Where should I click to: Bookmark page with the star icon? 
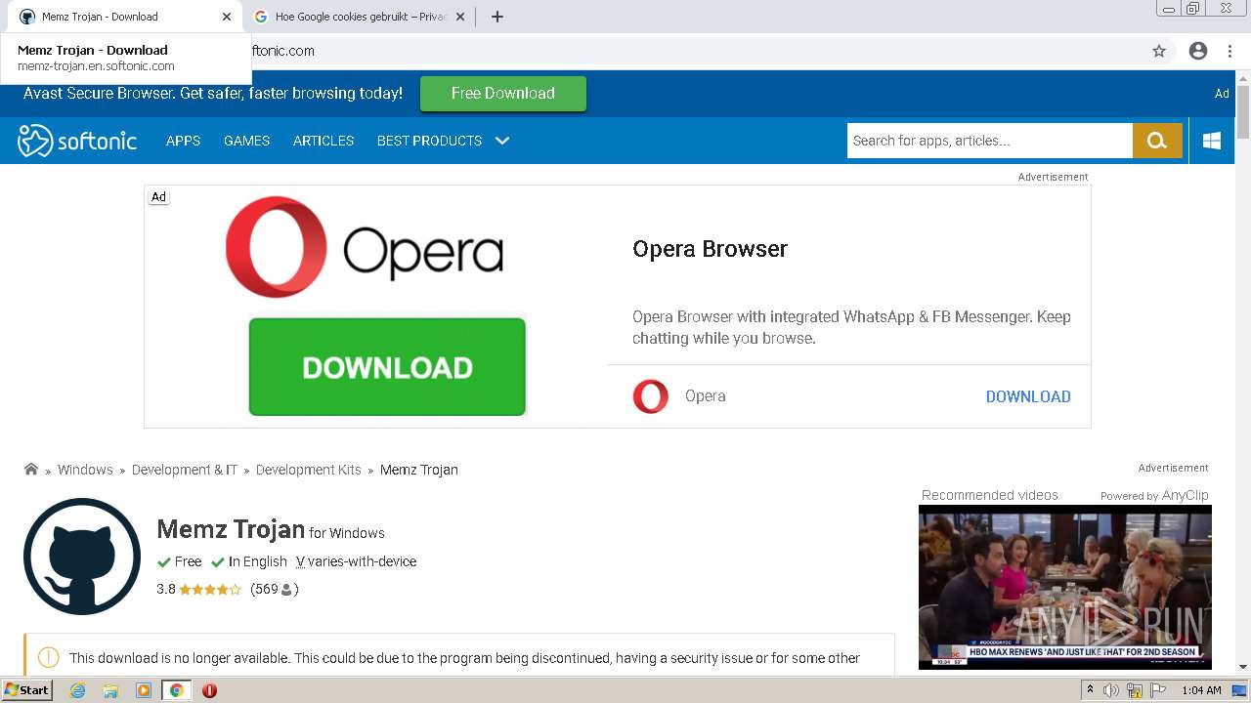tap(1159, 51)
